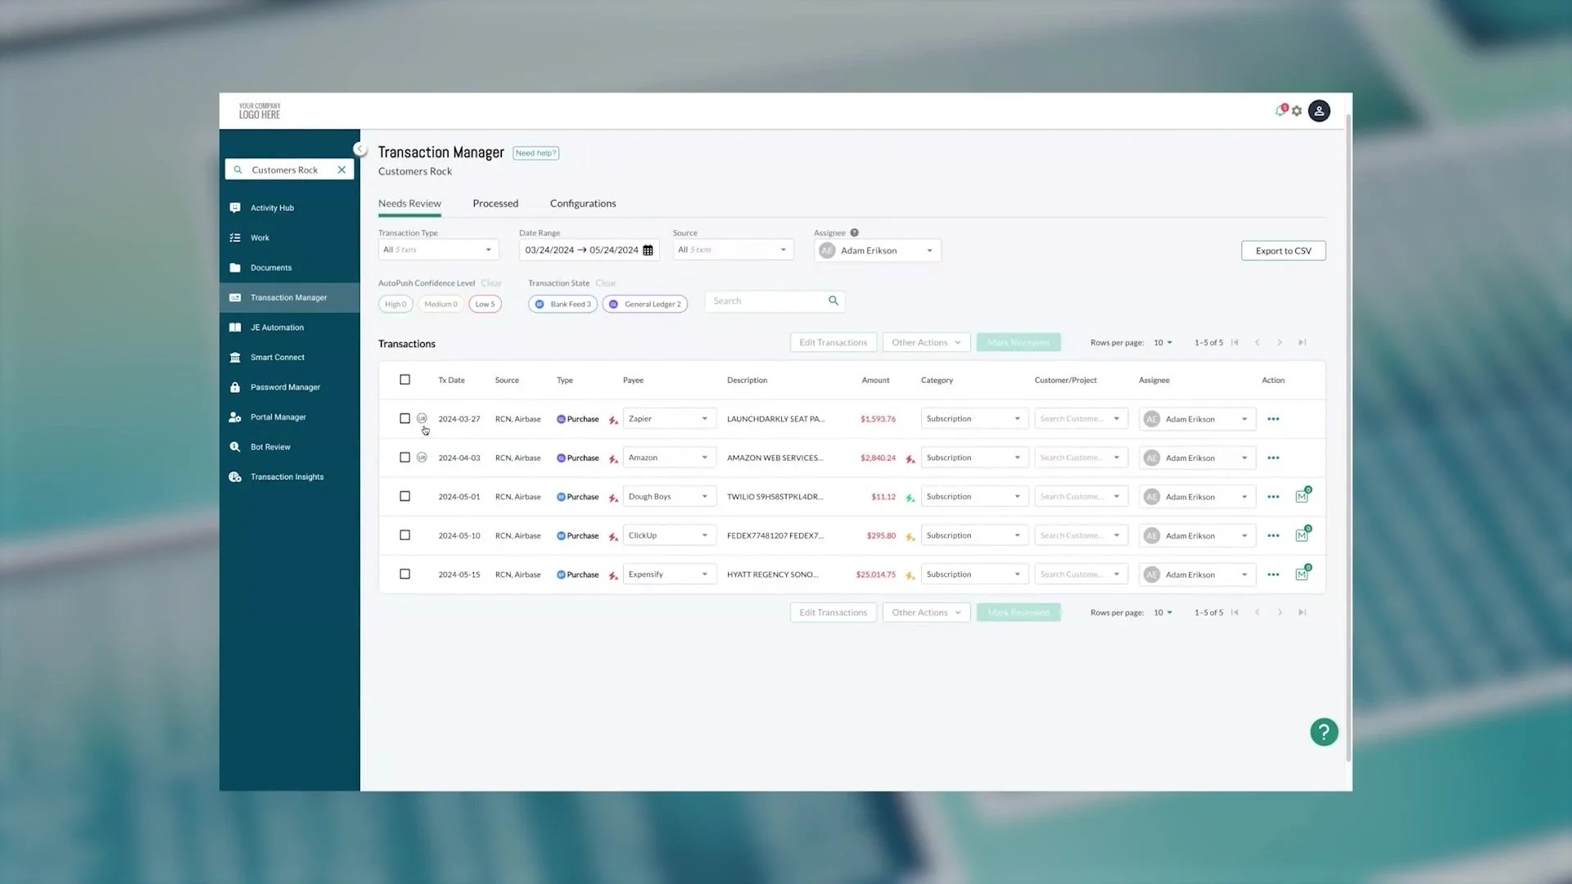
Task: Expand the Transaction Type dropdown
Action: (x=439, y=250)
